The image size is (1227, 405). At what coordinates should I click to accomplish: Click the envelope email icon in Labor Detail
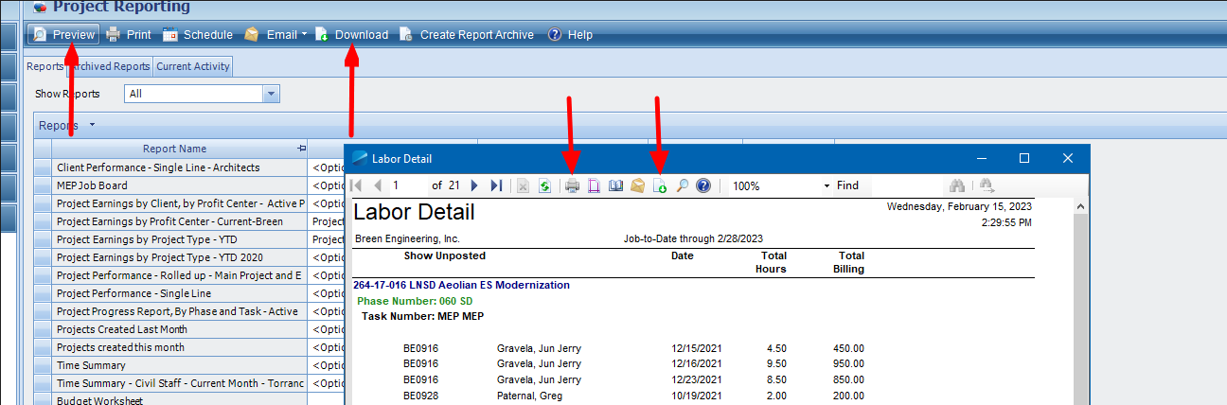tap(638, 185)
